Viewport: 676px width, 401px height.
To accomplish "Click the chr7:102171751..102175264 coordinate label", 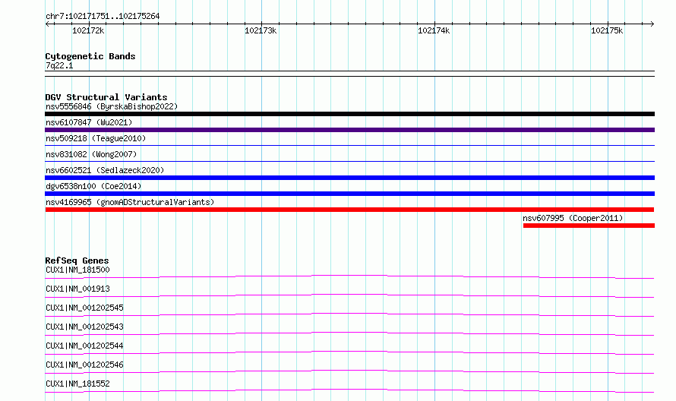I will point(103,17).
